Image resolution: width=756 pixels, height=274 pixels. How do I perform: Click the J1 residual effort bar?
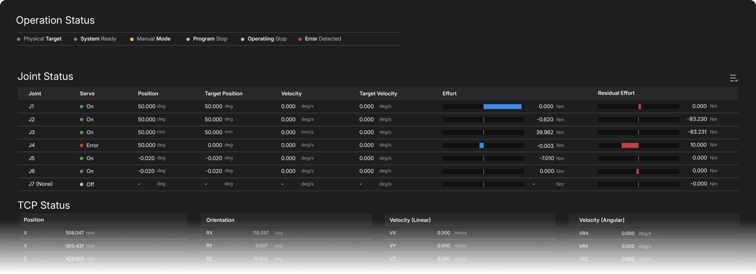(640, 106)
